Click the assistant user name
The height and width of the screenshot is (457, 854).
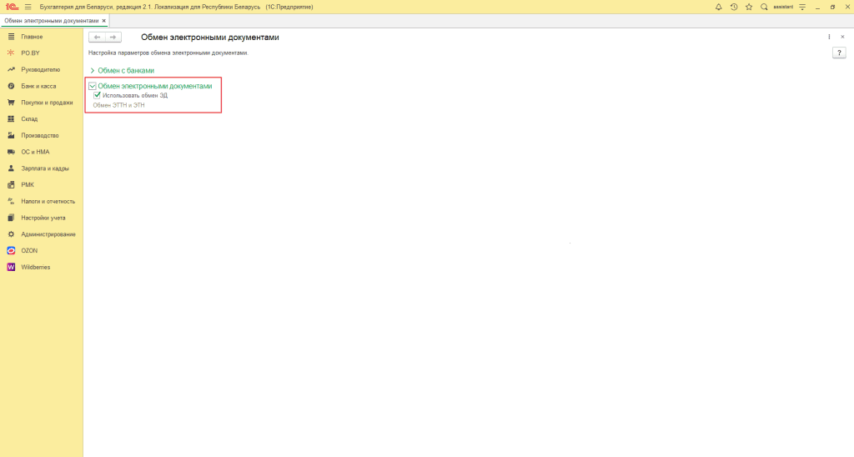[x=783, y=7]
